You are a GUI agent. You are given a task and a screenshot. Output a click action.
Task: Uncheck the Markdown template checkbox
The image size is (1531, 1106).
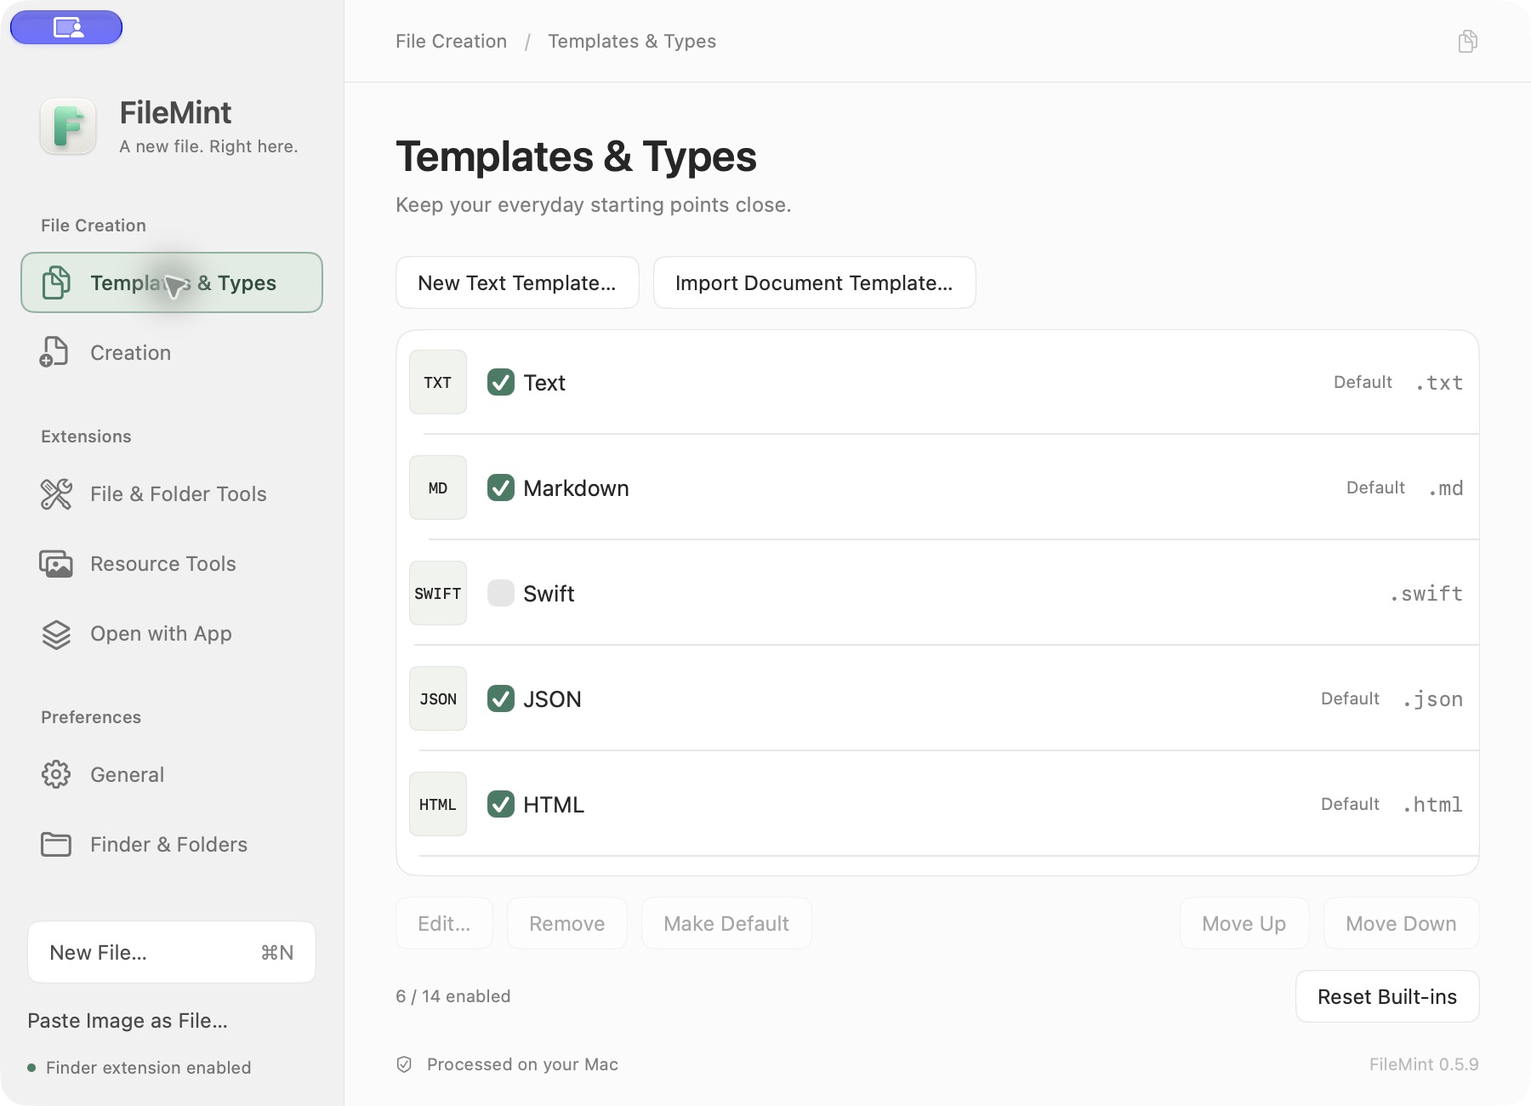501,487
